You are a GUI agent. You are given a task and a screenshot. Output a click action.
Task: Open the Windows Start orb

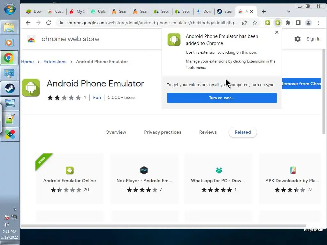tap(10, 9)
